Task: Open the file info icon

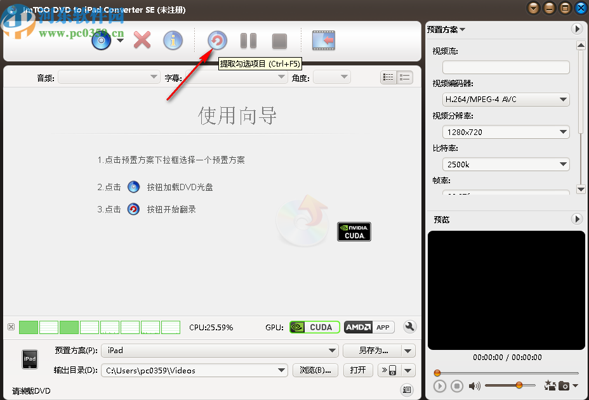Action: (x=173, y=40)
